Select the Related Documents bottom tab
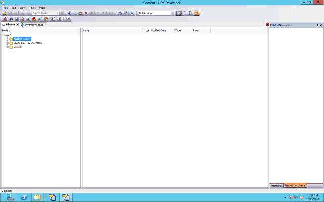 [295, 185]
